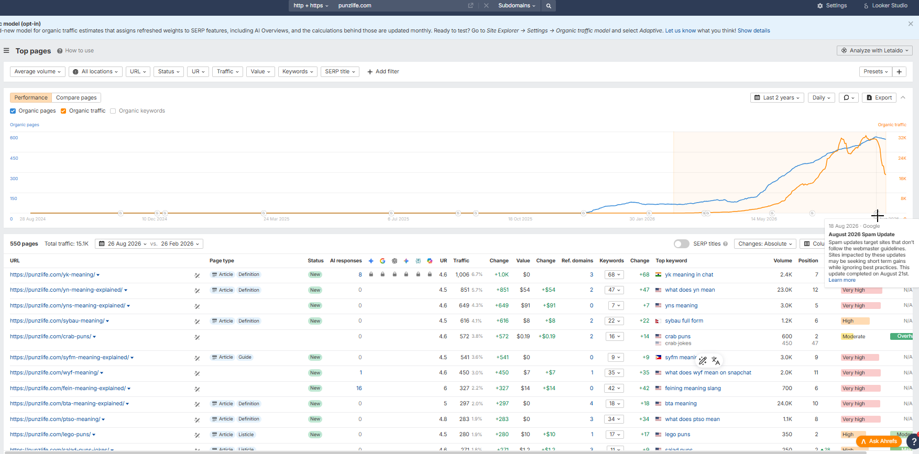Click the Copilot icon column header
The height and width of the screenshot is (454, 919).
(x=430, y=261)
